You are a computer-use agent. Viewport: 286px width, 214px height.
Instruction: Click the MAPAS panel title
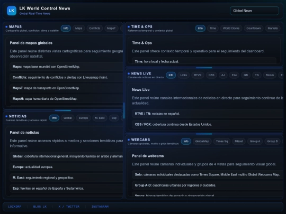click(x=15, y=27)
